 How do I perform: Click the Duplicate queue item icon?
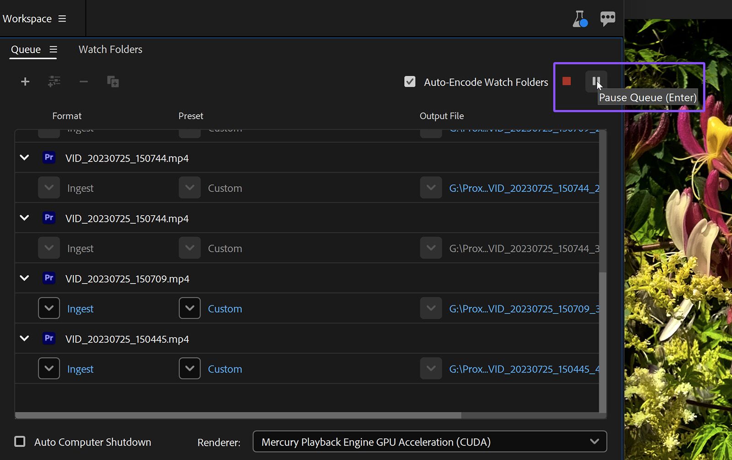113,82
